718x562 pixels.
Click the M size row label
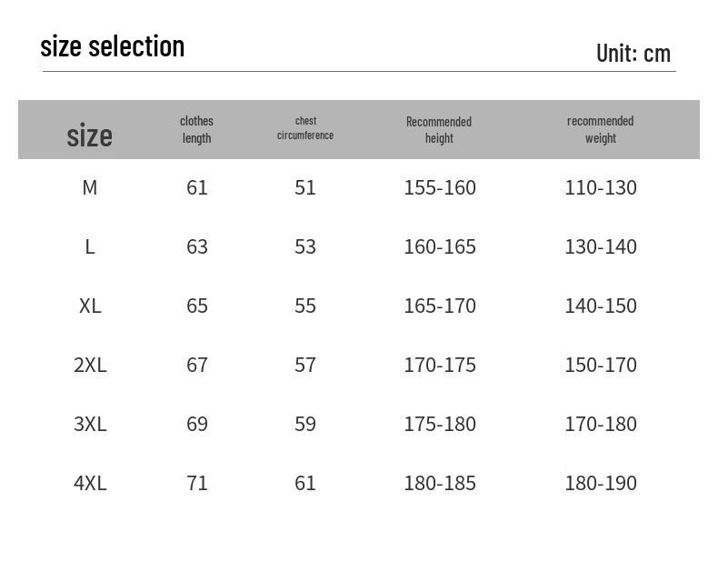click(x=90, y=187)
